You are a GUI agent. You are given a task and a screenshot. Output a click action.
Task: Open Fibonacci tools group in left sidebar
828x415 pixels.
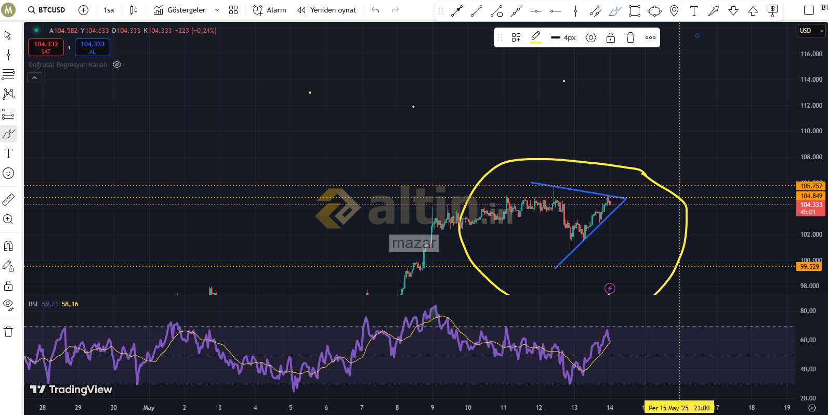click(x=8, y=74)
